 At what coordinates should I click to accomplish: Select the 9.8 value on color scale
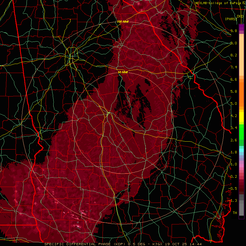(x=234, y=31)
